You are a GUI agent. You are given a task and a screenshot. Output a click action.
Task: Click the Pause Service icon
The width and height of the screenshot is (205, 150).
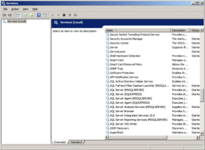click(70, 15)
